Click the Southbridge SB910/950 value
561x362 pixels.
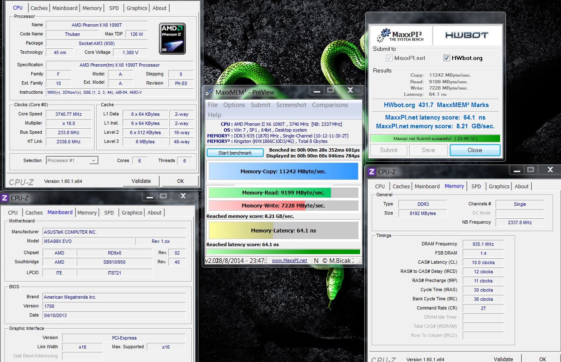pos(114,262)
